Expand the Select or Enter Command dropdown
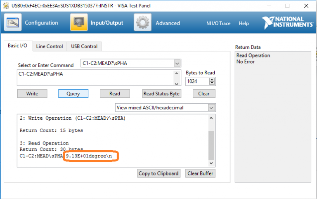The width and height of the screenshot is (317, 199). [x=177, y=64]
